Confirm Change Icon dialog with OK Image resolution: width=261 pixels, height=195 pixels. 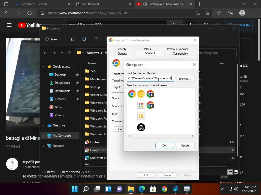click(165, 145)
